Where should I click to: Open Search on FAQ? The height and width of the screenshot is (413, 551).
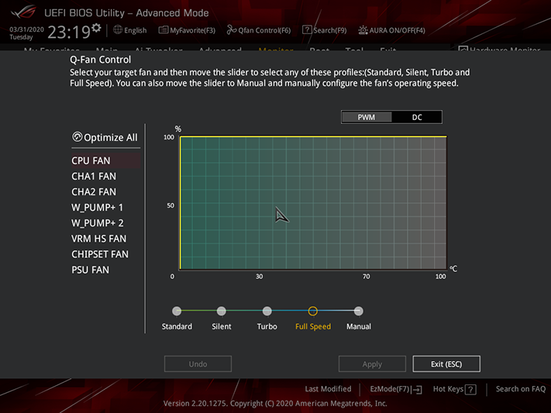click(521, 389)
